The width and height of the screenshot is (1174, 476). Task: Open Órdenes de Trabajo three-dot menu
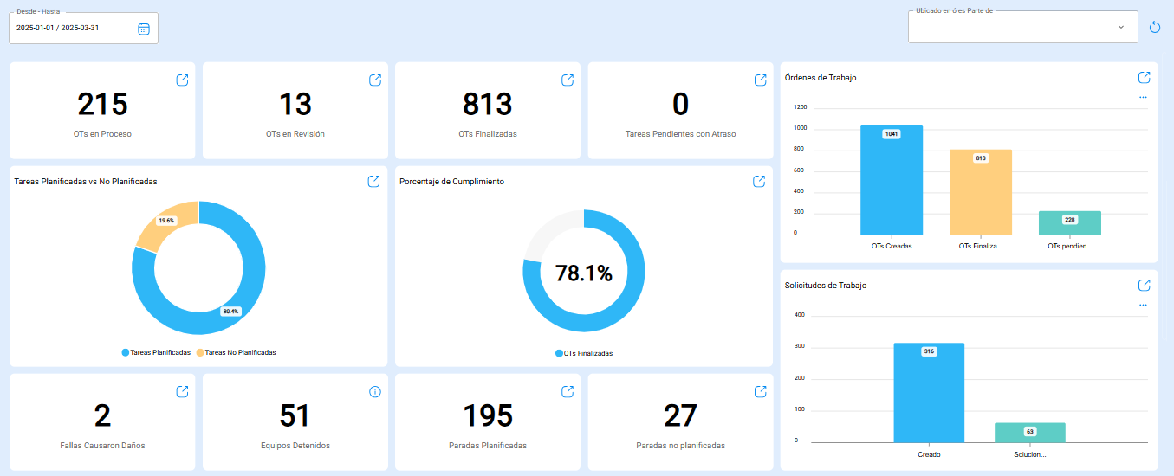click(x=1143, y=97)
